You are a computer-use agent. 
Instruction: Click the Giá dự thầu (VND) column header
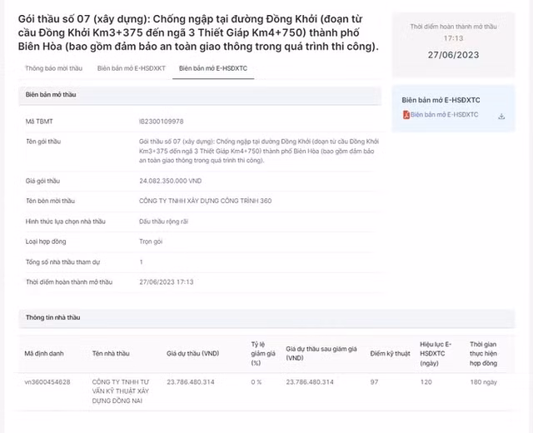(x=193, y=353)
